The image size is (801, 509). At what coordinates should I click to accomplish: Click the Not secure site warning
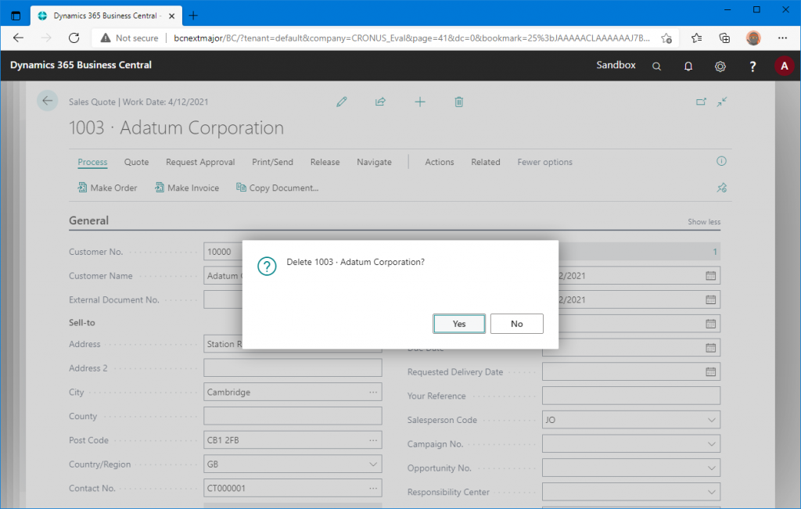pyautogui.click(x=129, y=38)
